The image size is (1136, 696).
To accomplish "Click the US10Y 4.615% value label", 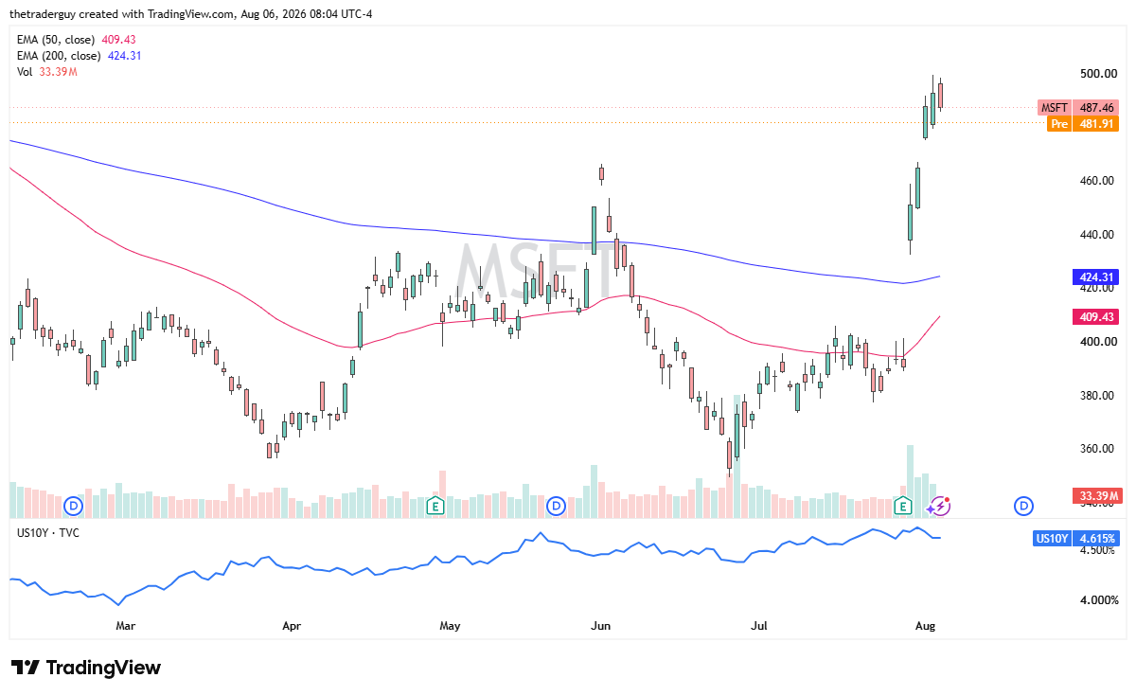I will (x=1075, y=538).
